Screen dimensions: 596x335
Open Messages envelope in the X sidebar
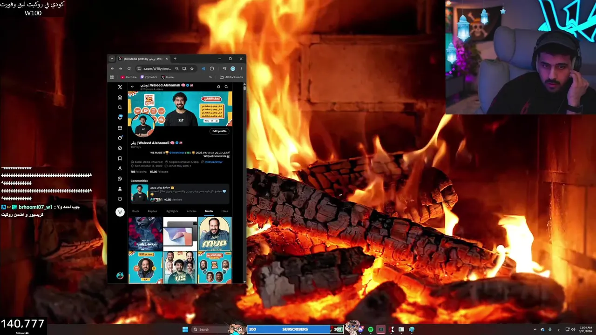pos(120,127)
